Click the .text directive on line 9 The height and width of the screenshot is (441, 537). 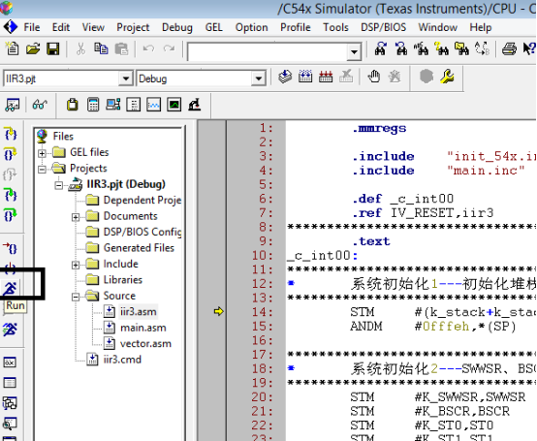click(x=371, y=241)
